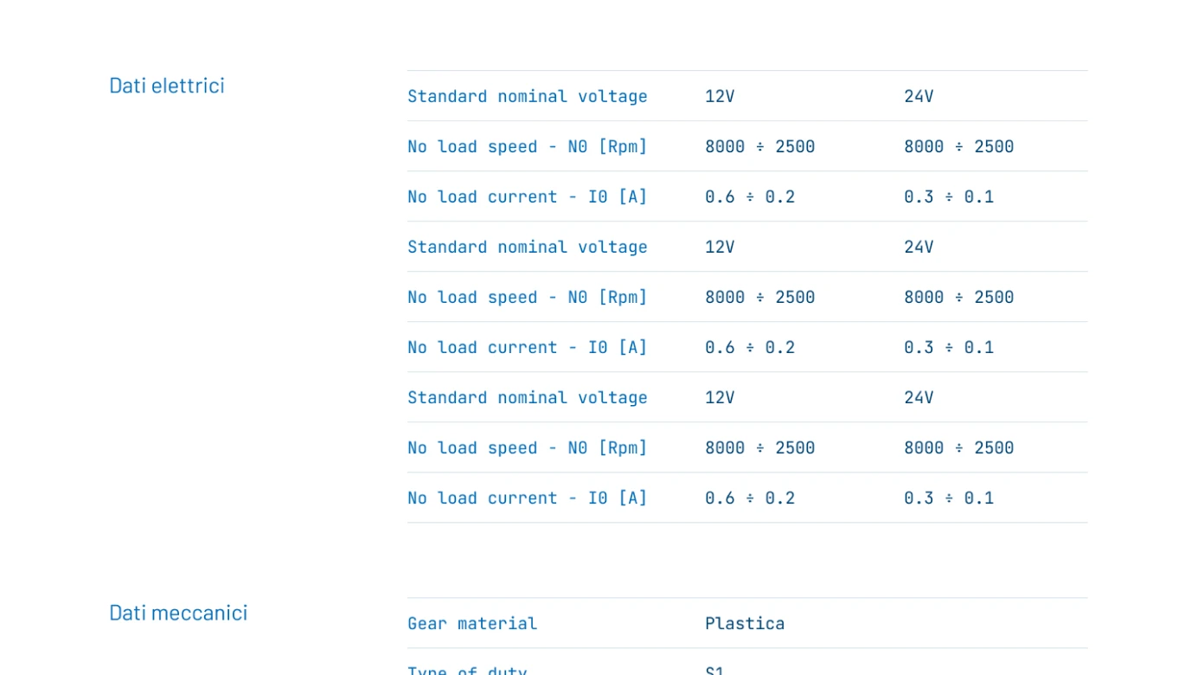Click the last No load current label
The width and height of the screenshot is (1204, 675).
pos(528,498)
